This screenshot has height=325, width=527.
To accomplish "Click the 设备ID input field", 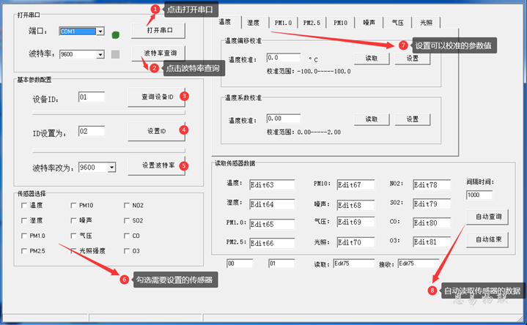I will (91, 97).
